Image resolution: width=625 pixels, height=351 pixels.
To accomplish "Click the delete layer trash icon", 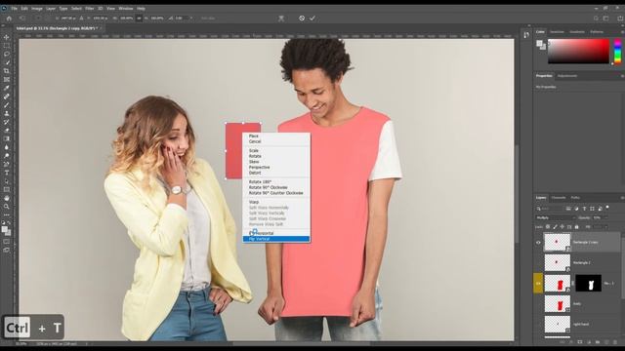I will point(615,342).
